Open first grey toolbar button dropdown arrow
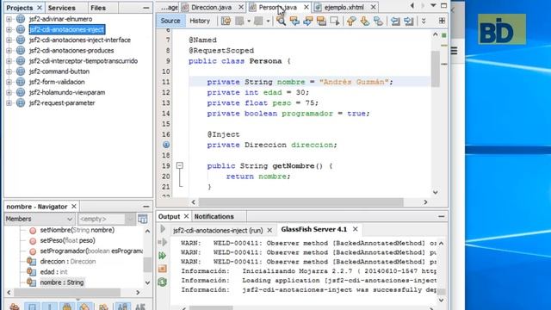This screenshot has width=551, height=310. pyautogui.click(x=249, y=21)
